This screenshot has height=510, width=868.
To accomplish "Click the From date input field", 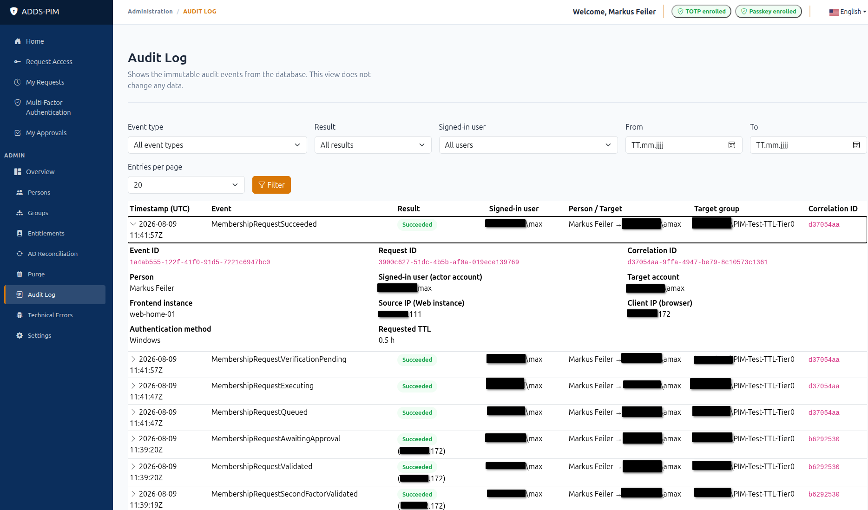I will pyautogui.click(x=684, y=145).
